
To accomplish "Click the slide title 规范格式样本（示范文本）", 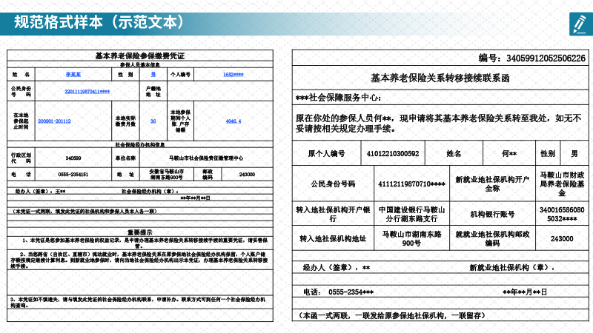I will click(x=99, y=22).
